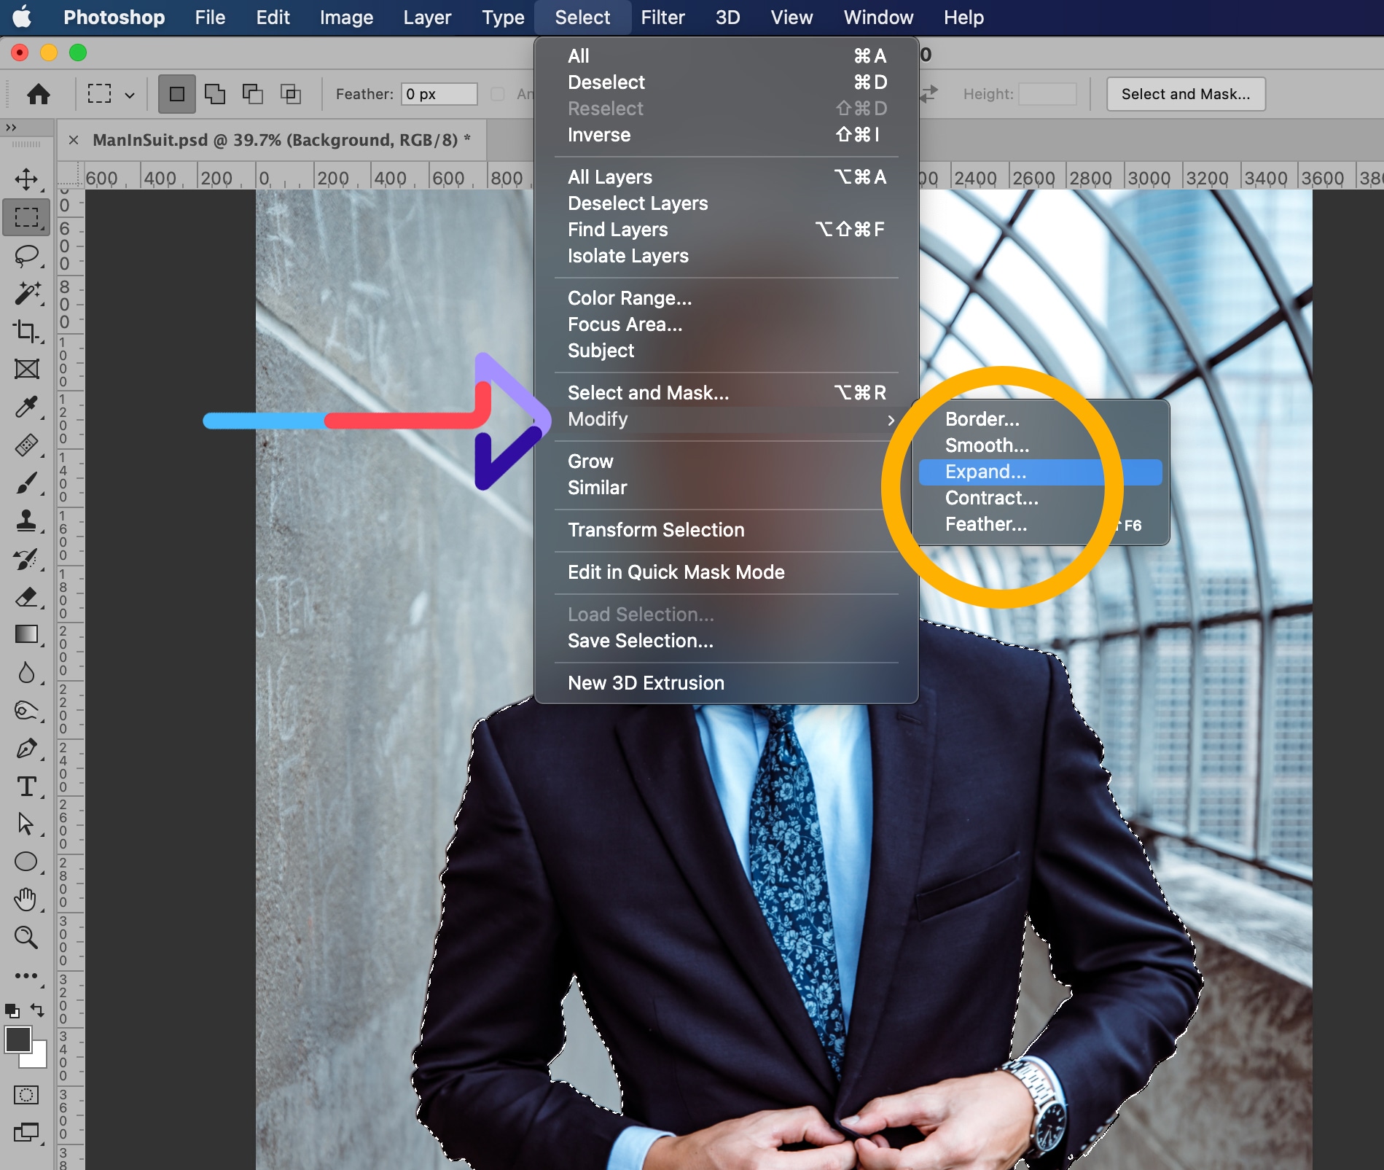The image size is (1384, 1170).
Task: Open the tool preset picker dropdown arrow
Action: 130,95
